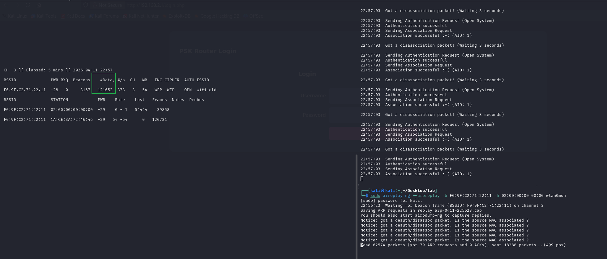This screenshot has width=607, height=259.
Task: Open the Kali Linux bookmark
Action: tap(15, 16)
